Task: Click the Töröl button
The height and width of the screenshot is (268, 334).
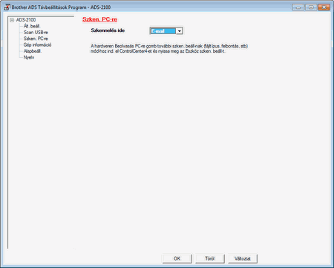Action: (210, 258)
